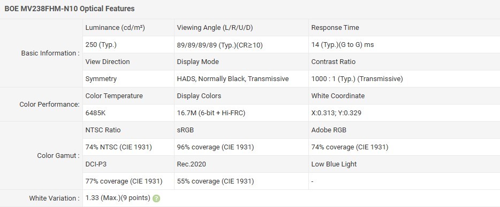The height and width of the screenshot is (207, 500).
Task: Click the green help icon beside White Variation
Action: tap(156, 198)
